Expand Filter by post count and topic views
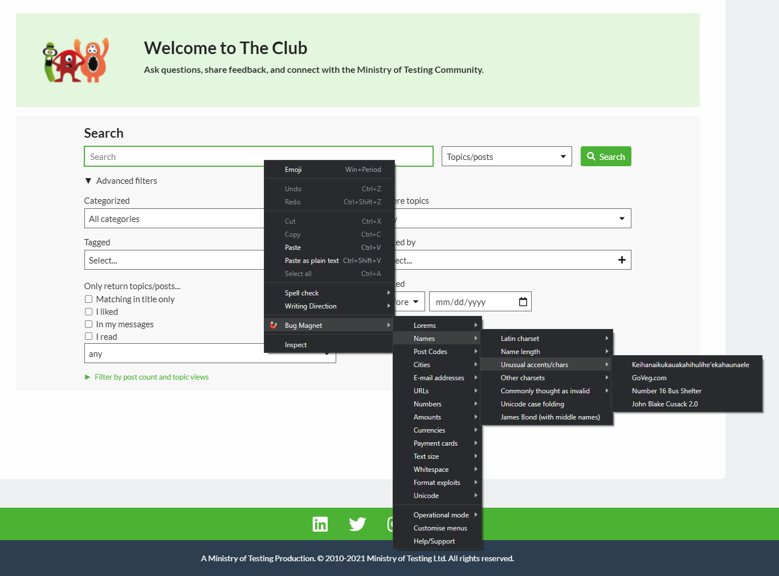The height and width of the screenshot is (576, 779). tap(147, 377)
